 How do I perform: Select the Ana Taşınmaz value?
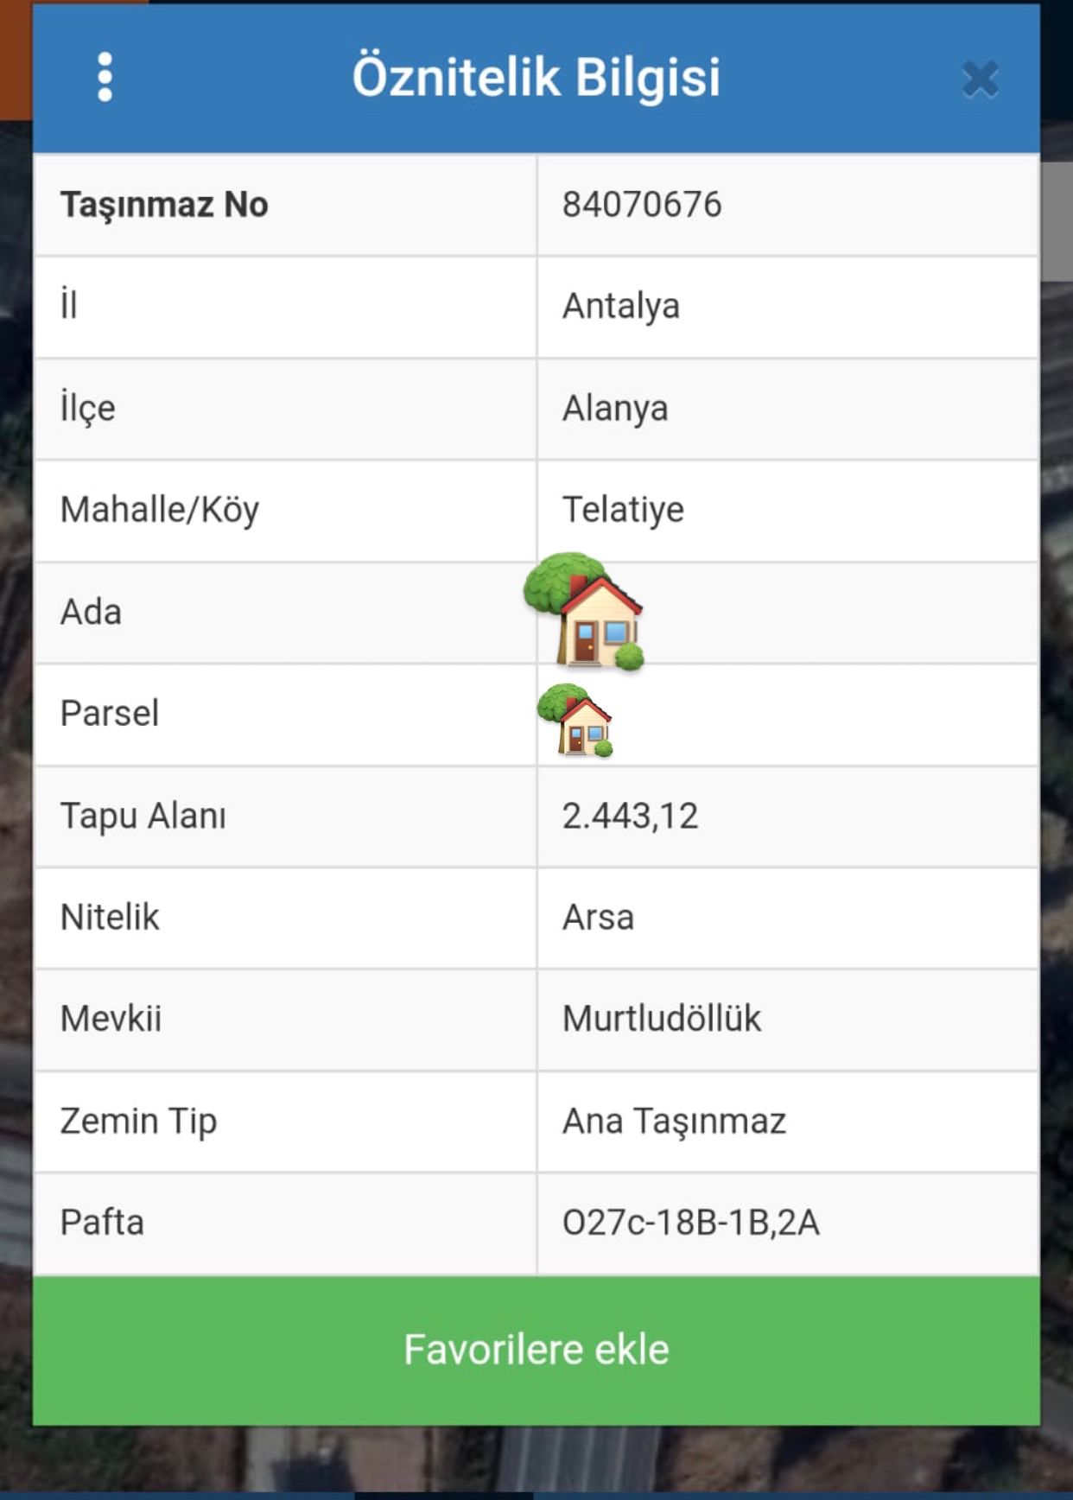674,1122
